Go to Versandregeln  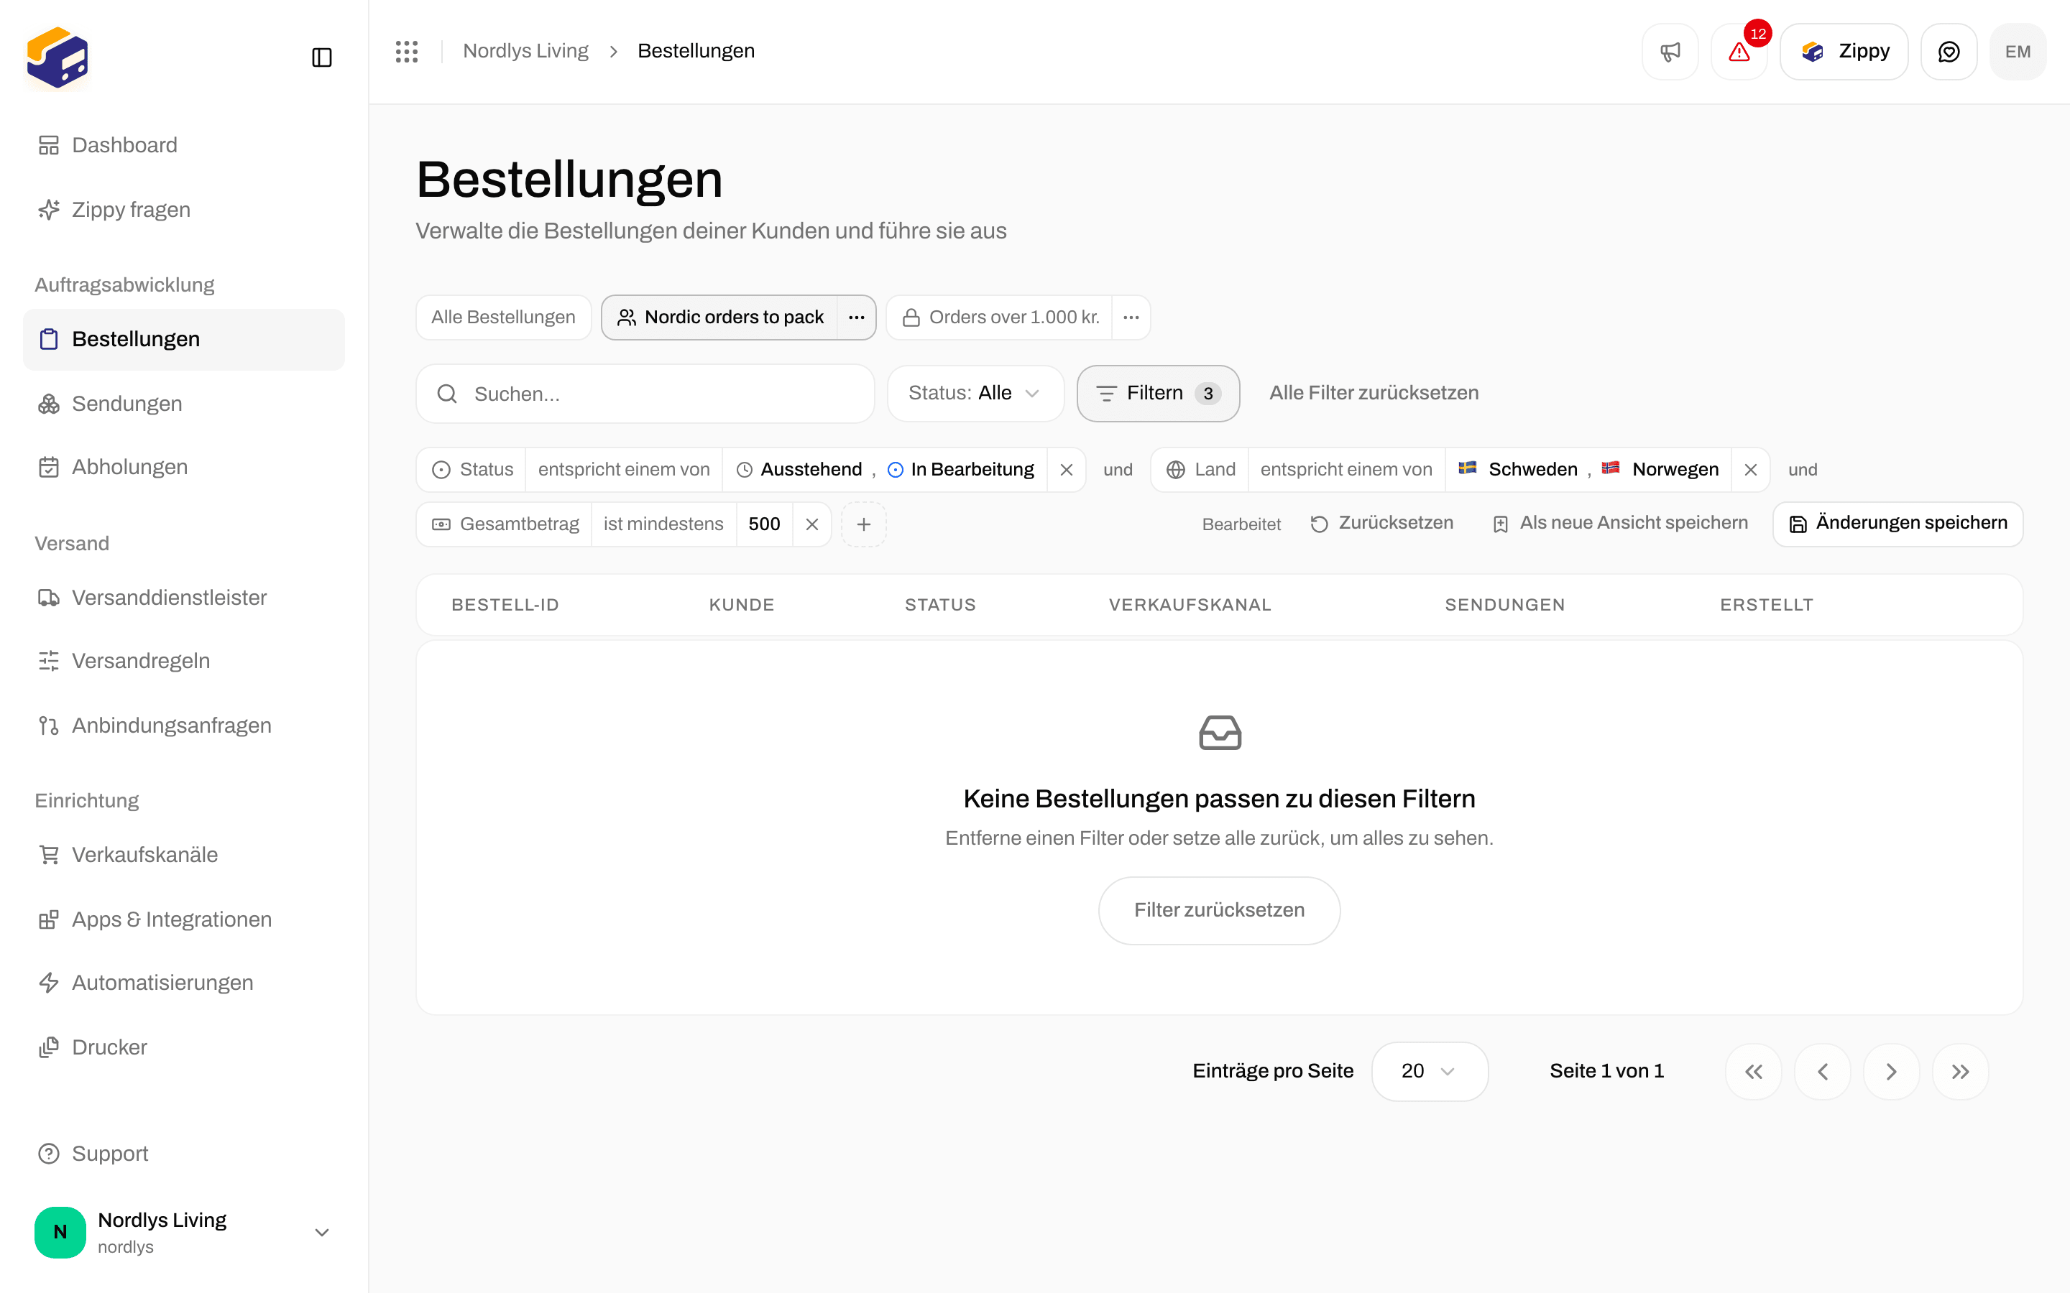[x=183, y=661]
